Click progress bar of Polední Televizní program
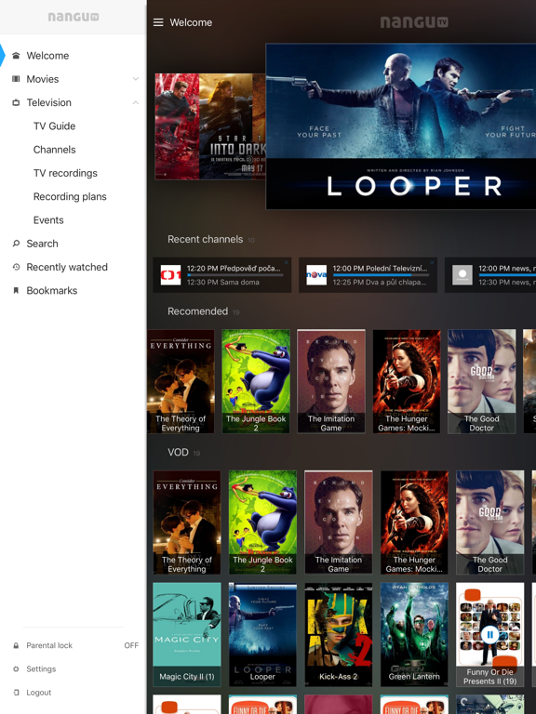 coord(381,275)
